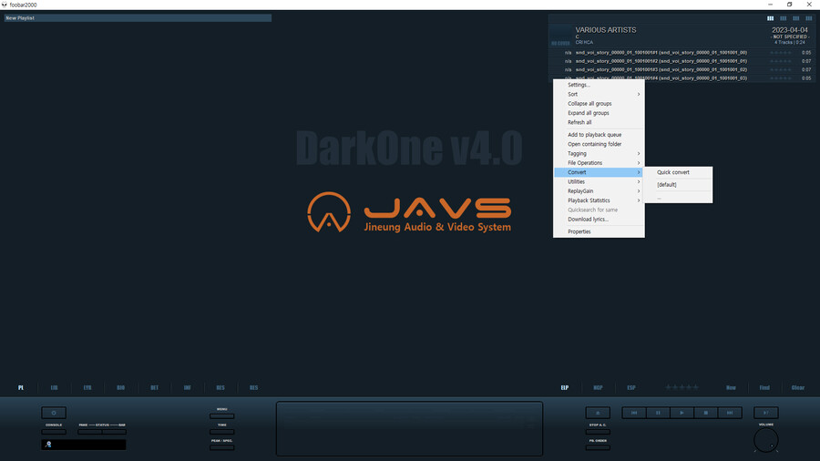
Task: Rate the first track via its star row
Action: pos(781,53)
